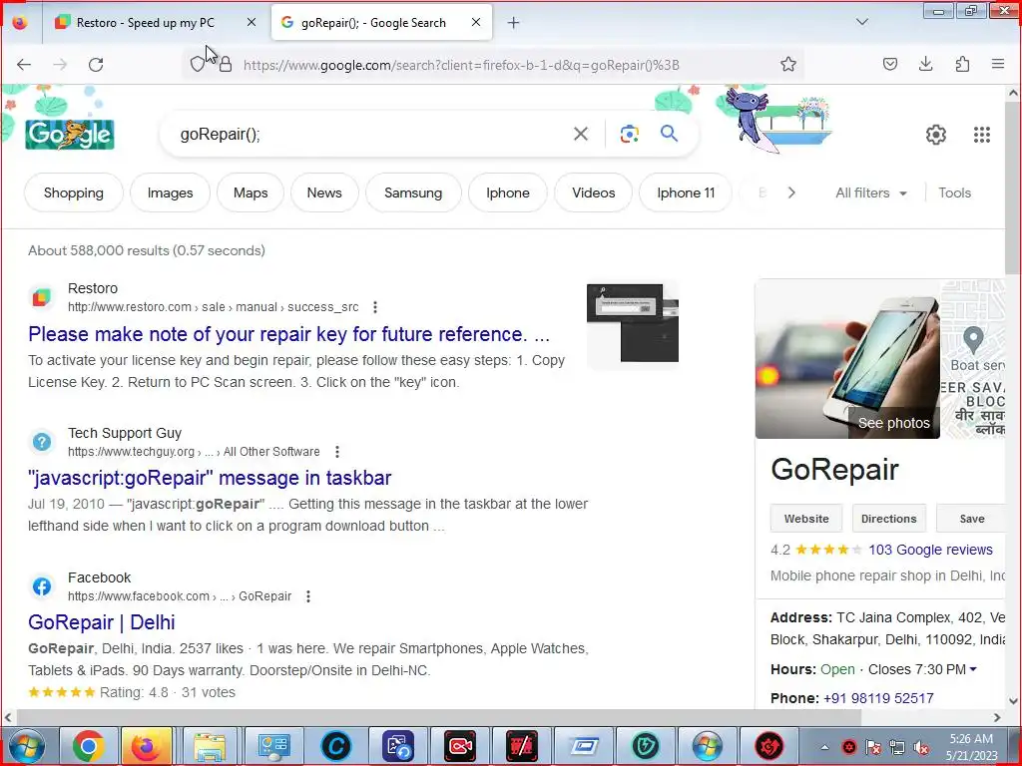Screen dimensions: 1022x766
Task: Open javascript:goRepair message in taskbar link
Action: [210, 478]
